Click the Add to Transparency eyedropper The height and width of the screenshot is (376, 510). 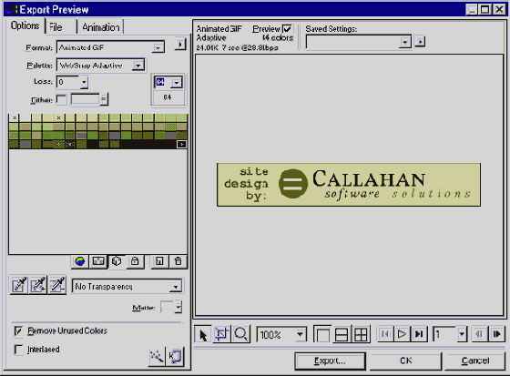[38, 285]
